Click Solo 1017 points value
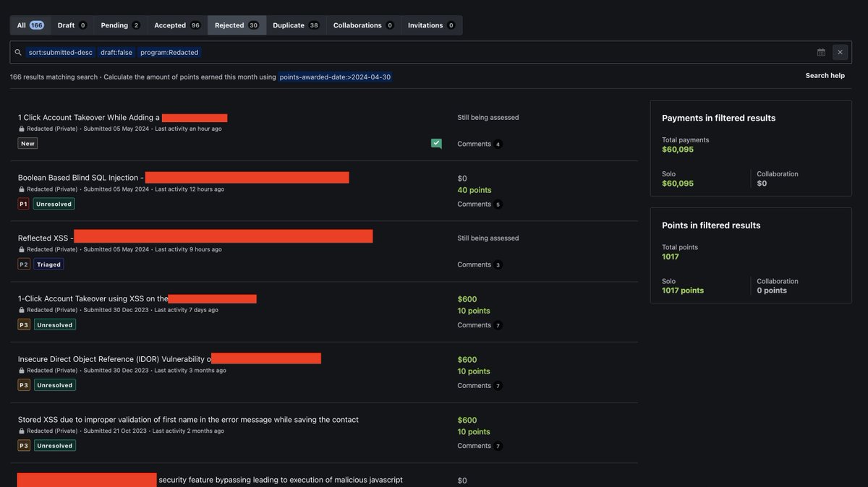Viewport: 868px width, 487px height. [683, 290]
